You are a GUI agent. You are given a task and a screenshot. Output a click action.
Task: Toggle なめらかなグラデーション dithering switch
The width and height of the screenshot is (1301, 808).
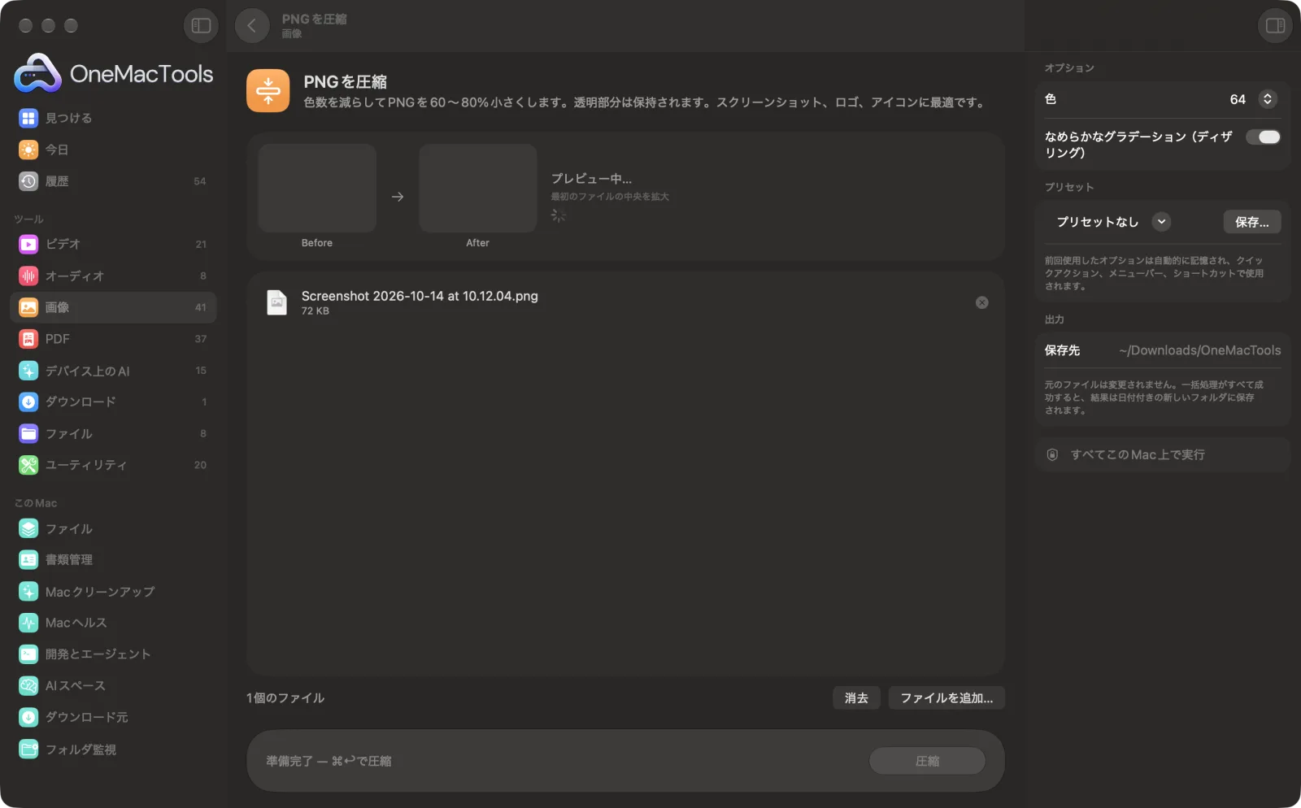(x=1264, y=137)
